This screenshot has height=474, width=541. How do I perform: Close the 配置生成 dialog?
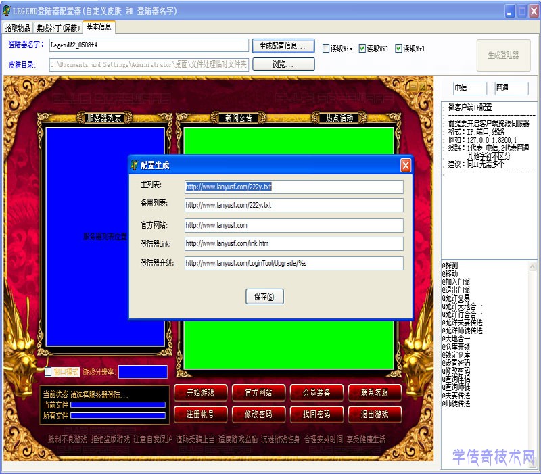pos(405,166)
